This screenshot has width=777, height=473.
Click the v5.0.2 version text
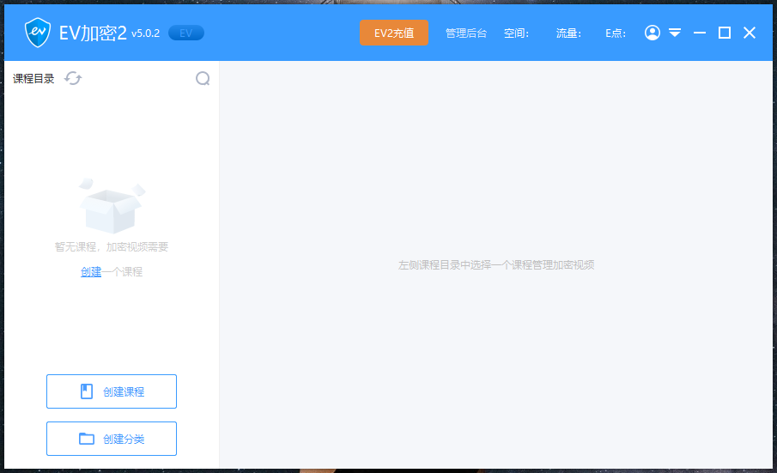tap(146, 33)
